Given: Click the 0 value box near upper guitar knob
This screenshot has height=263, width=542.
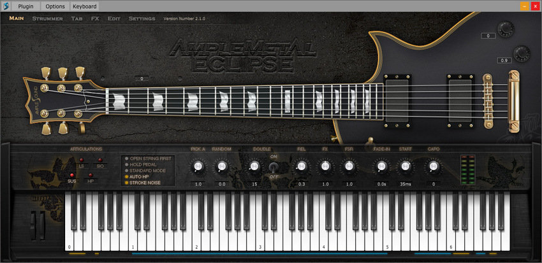Looking at the screenshot, I should coord(488,36).
